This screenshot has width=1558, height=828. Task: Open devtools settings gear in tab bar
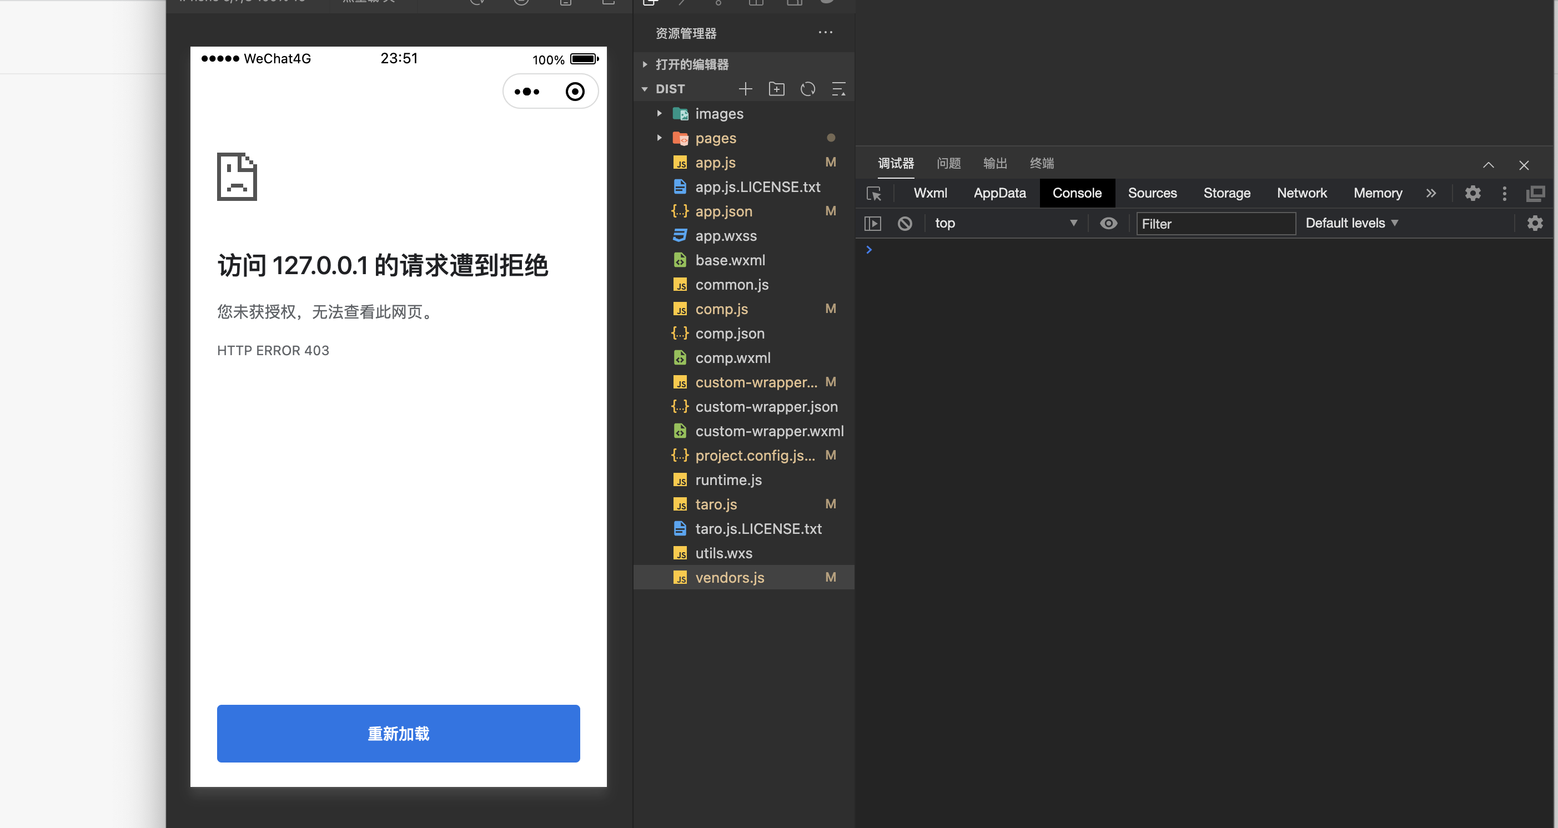[1472, 193]
